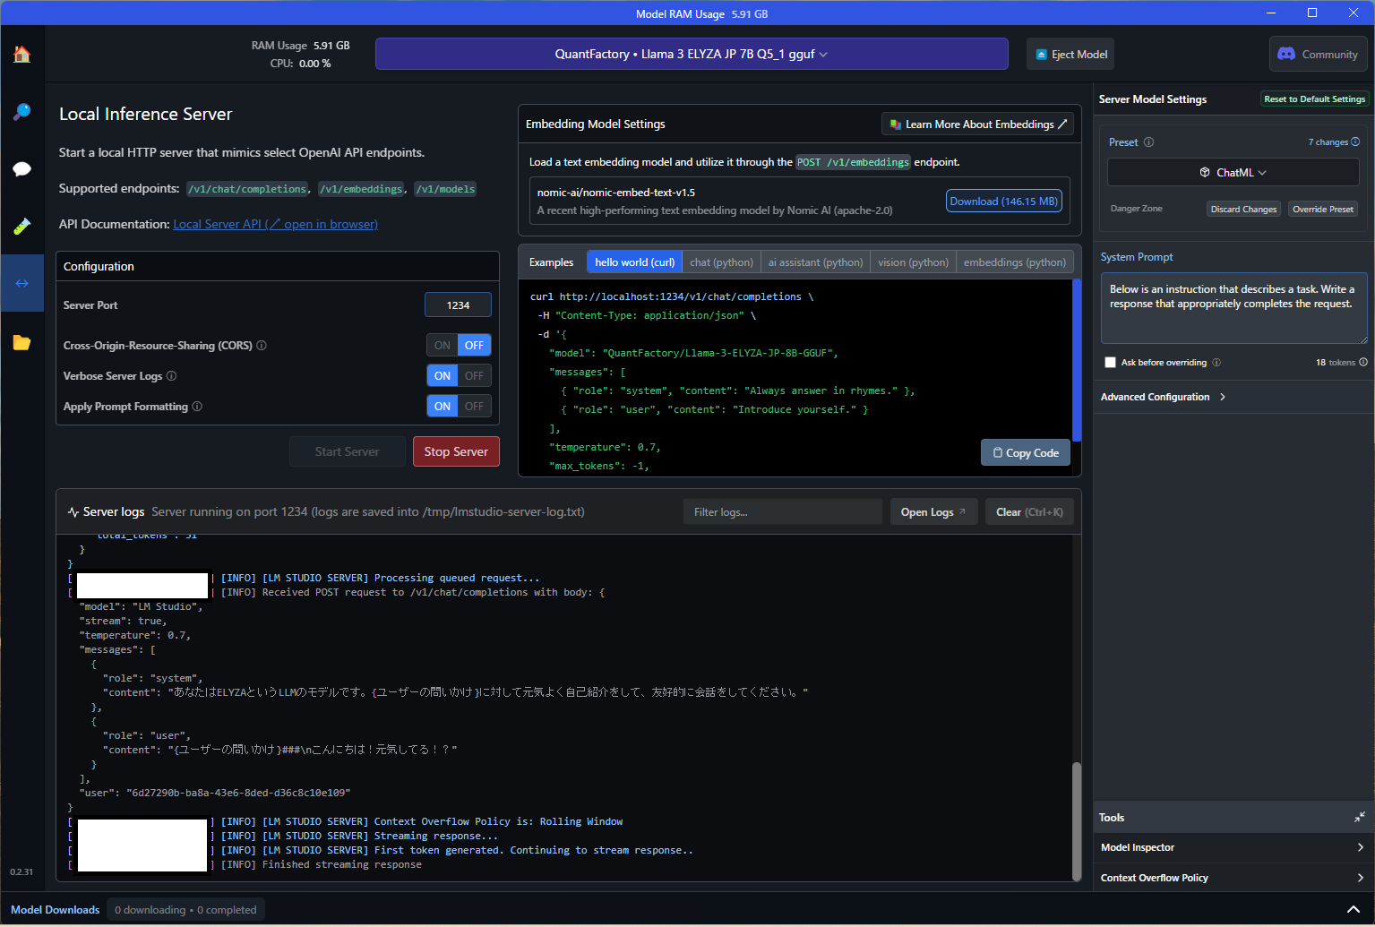Click the Apply Prompt Formatting info icon

click(197, 407)
